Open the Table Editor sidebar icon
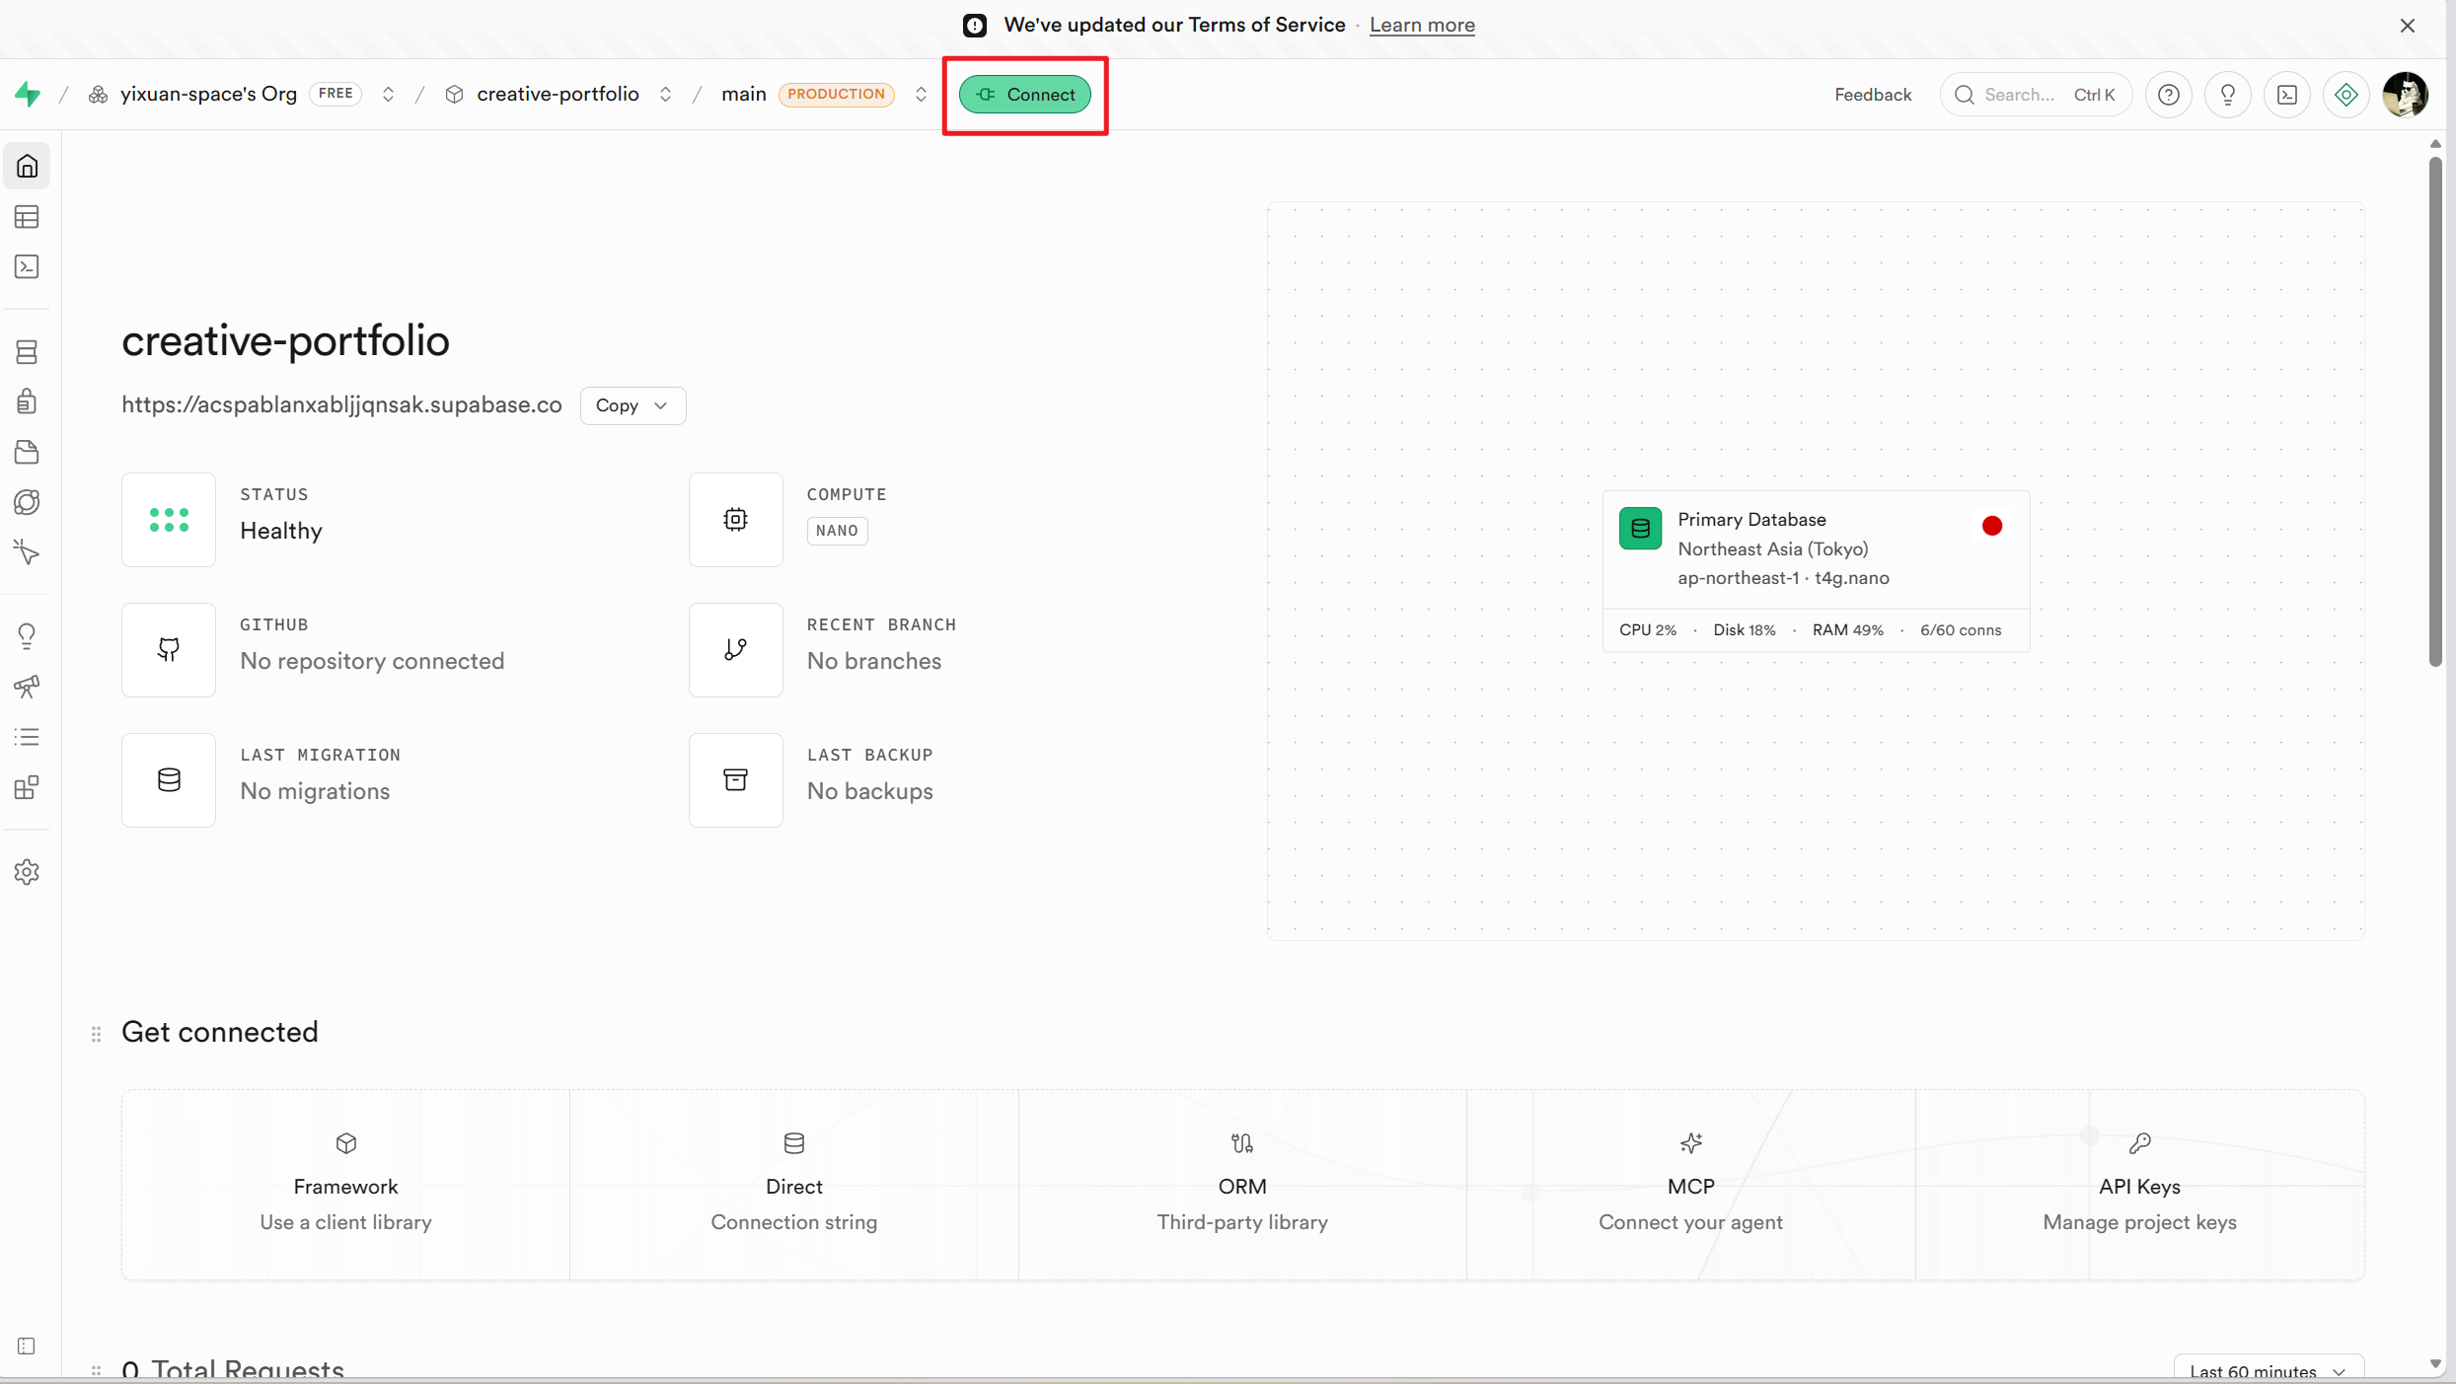Viewport: 2456px width, 1384px height. (x=27, y=217)
